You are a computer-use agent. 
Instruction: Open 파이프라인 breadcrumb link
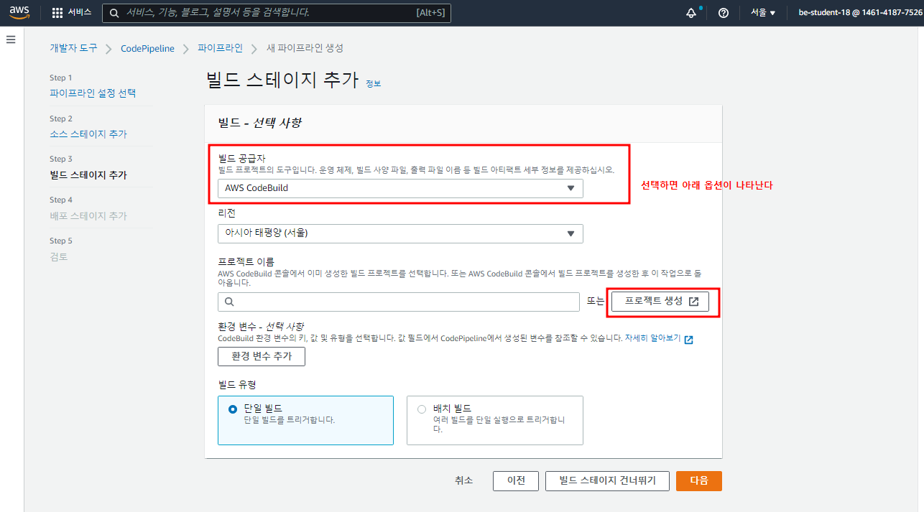tap(220, 48)
